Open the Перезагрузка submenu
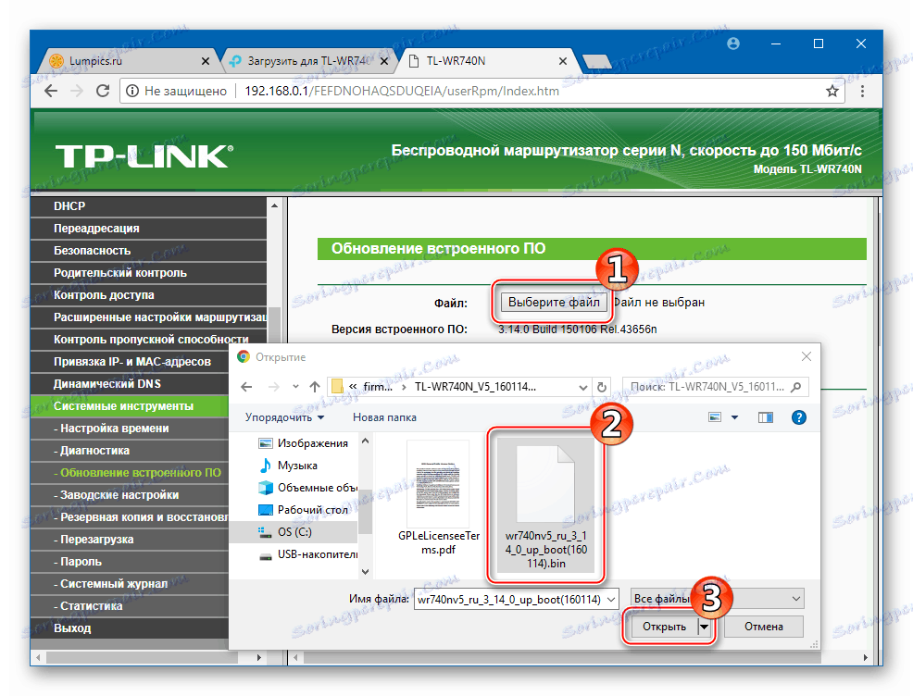 coord(130,540)
